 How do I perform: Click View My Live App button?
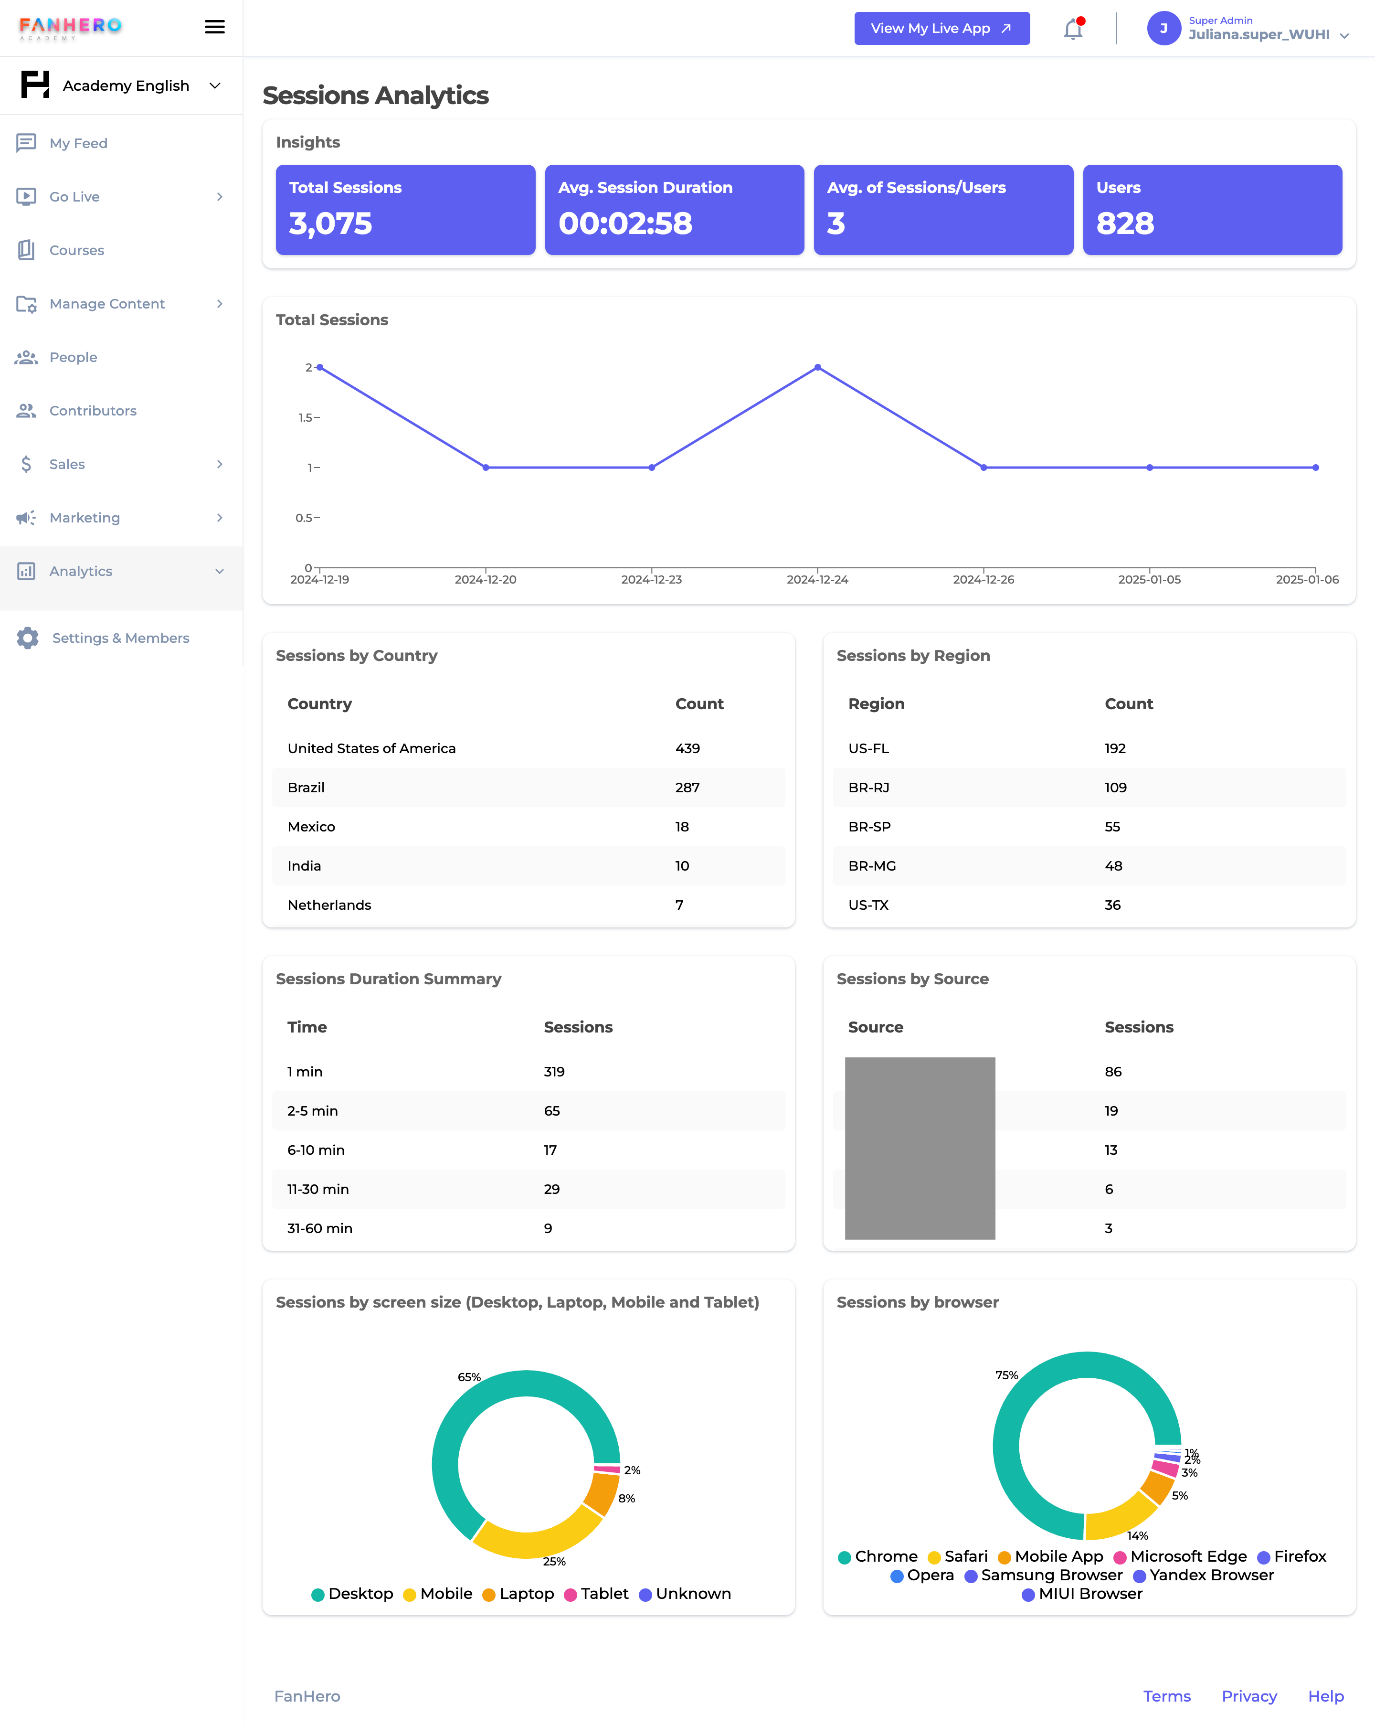(941, 29)
